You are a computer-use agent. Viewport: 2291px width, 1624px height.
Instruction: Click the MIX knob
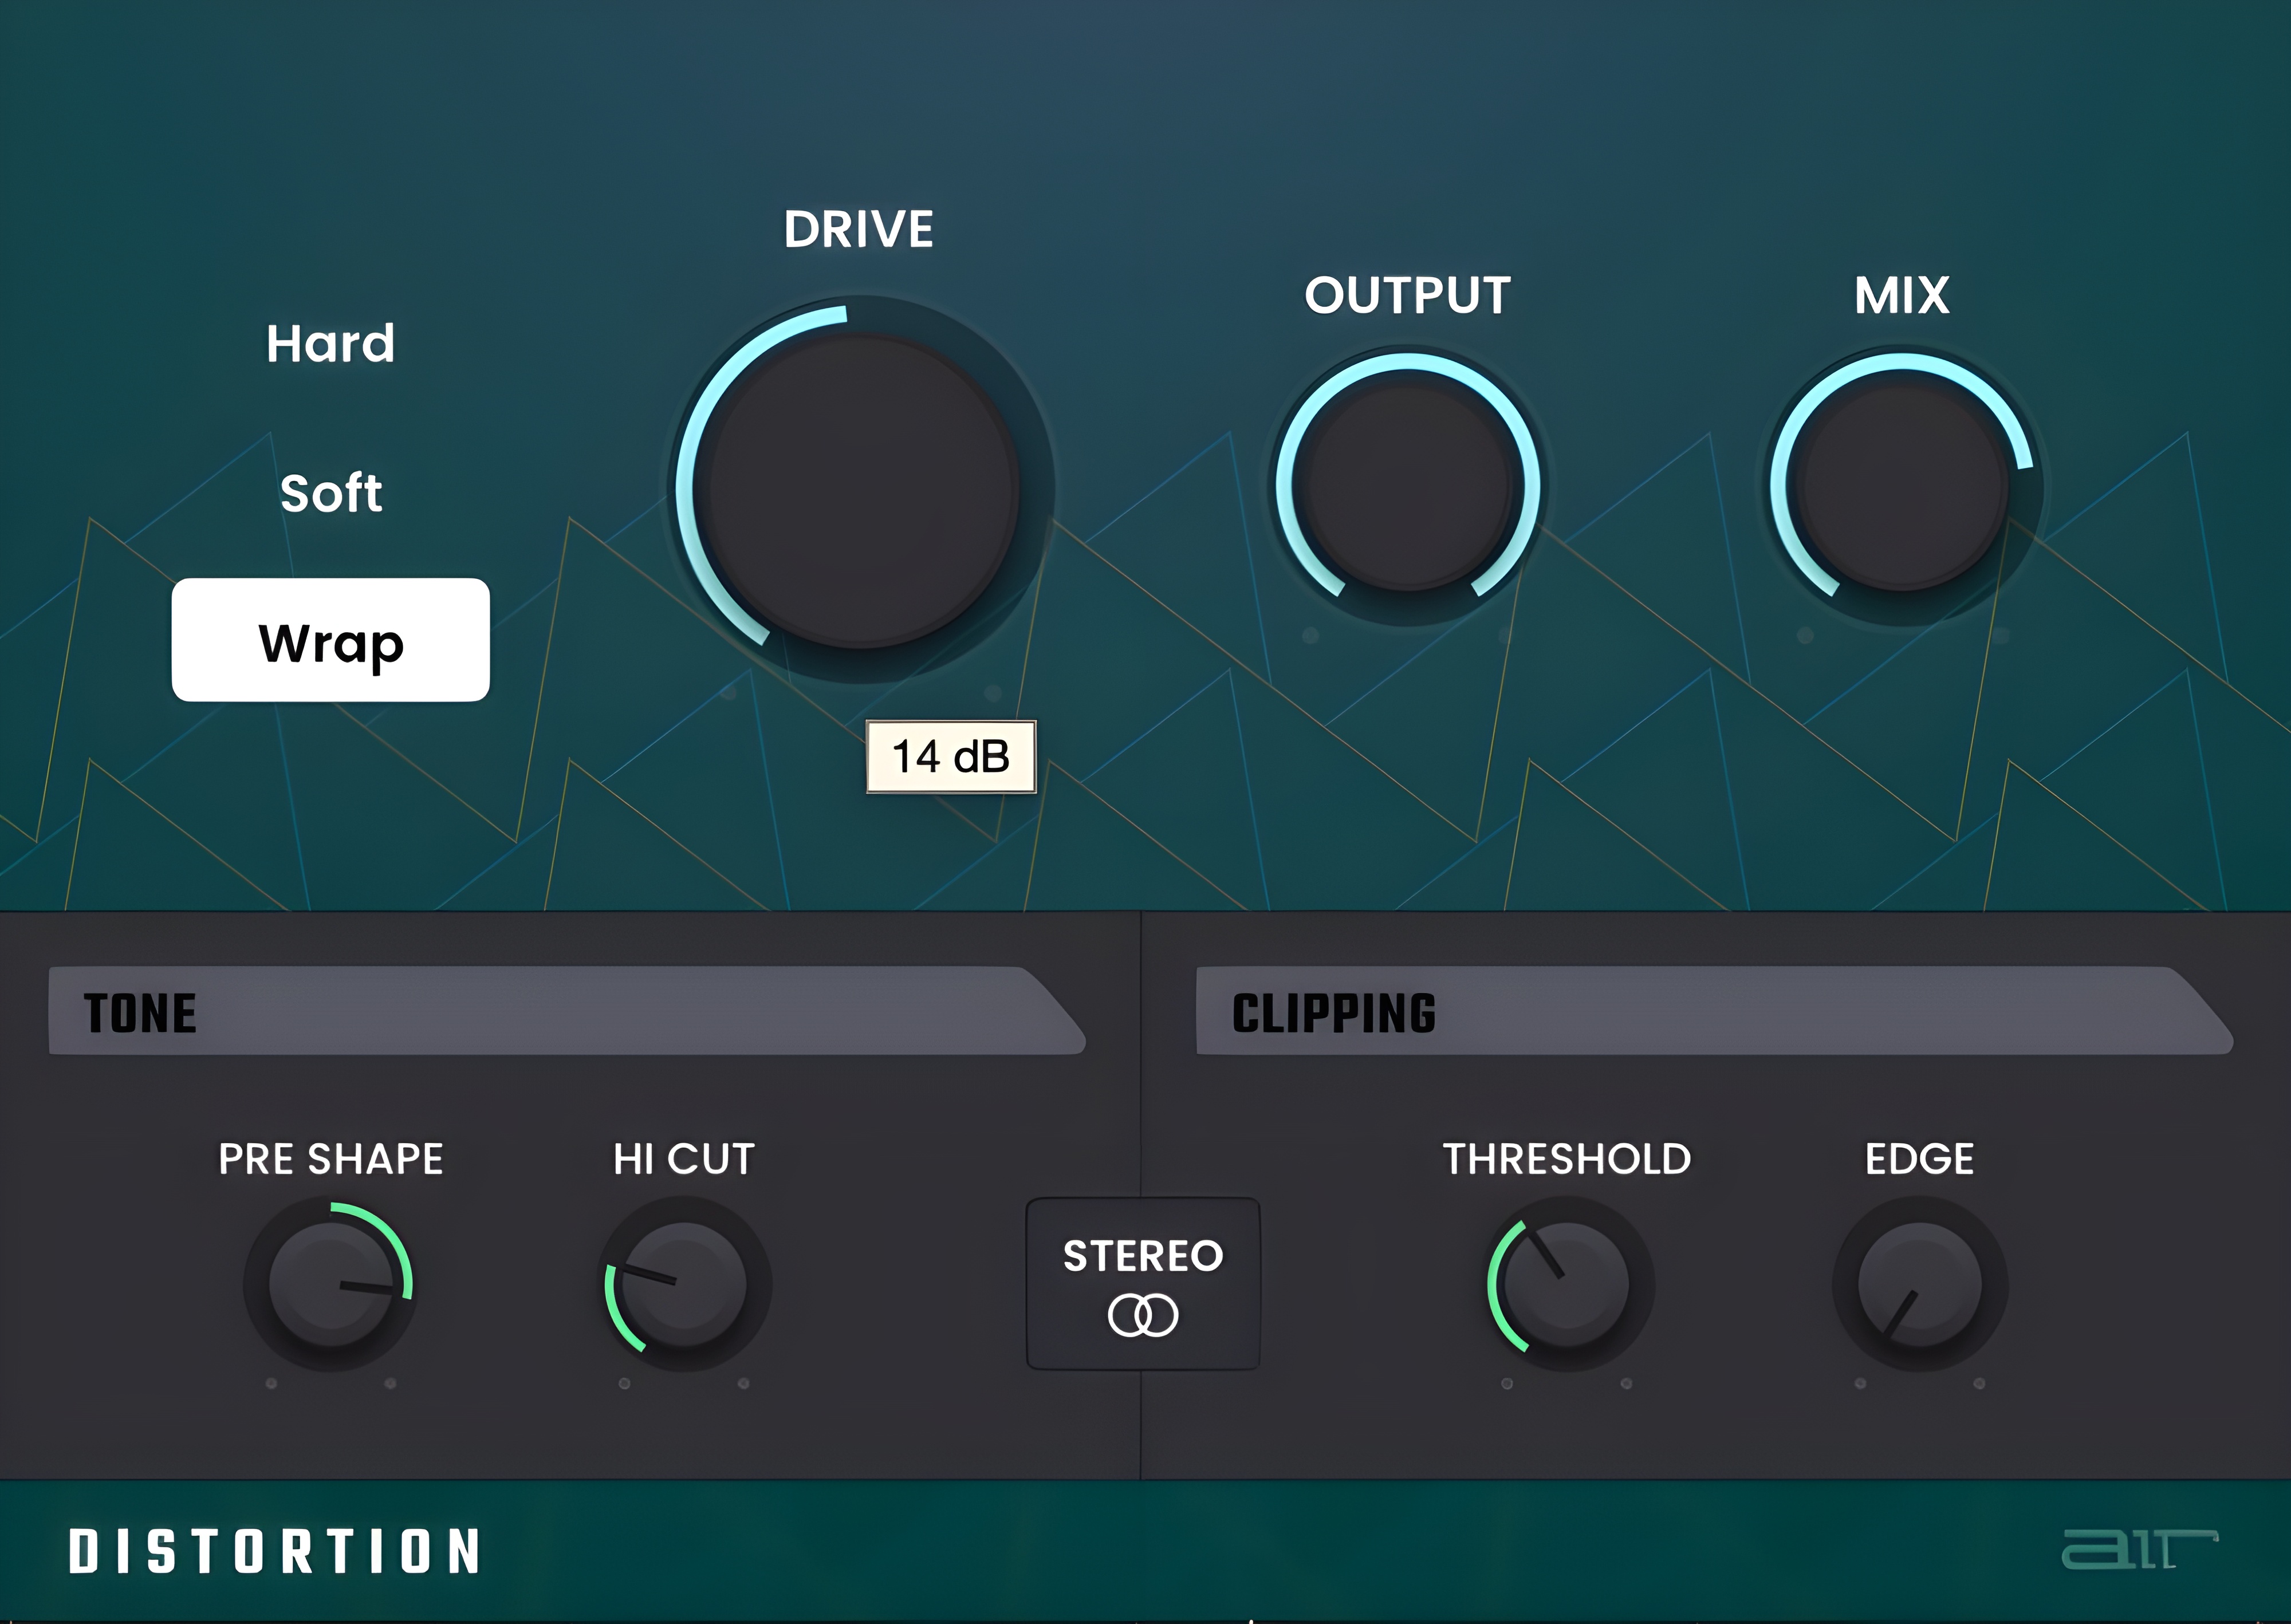pos(1901,487)
